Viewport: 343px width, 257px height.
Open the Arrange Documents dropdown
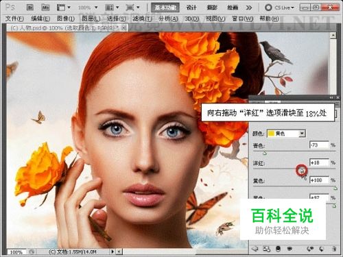click(x=112, y=8)
